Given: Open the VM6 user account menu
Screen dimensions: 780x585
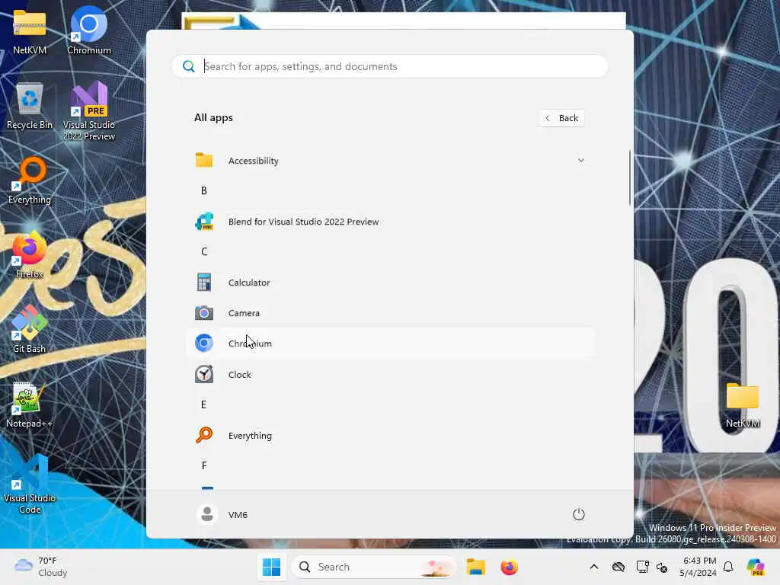Looking at the screenshot, I should pyautogui.click(x=222, y=514).
